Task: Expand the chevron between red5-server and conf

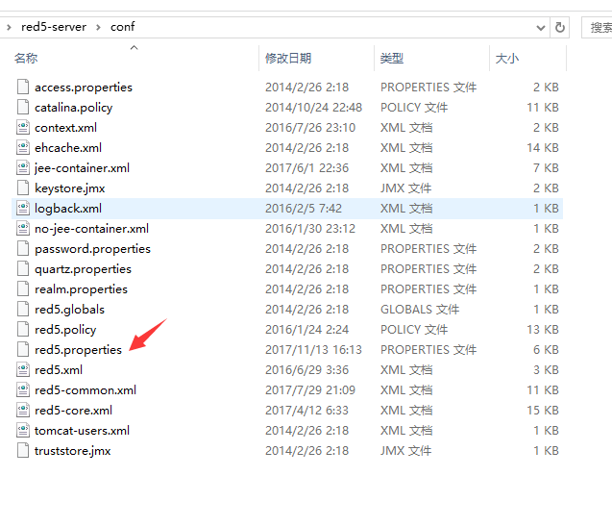Action: 98,27
